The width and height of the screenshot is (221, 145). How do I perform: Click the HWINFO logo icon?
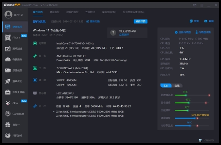click(200, 140)
